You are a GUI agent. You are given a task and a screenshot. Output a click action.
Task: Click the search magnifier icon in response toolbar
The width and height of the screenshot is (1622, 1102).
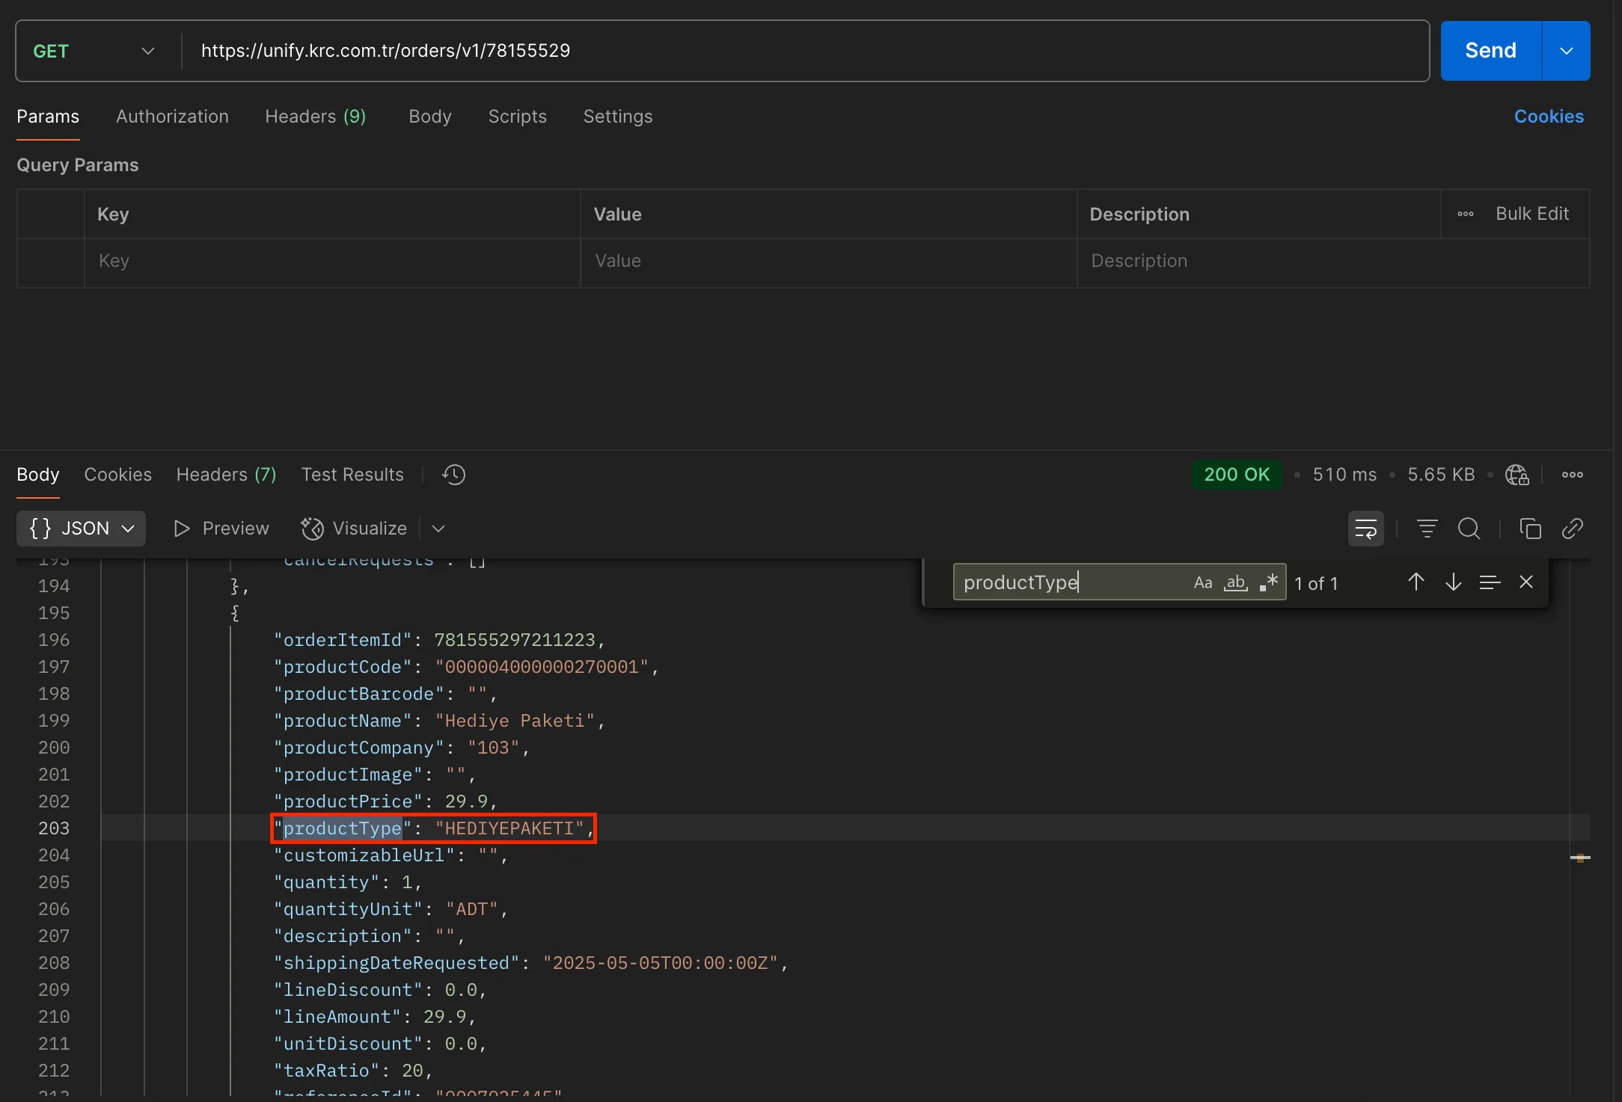click(1469, 529)
